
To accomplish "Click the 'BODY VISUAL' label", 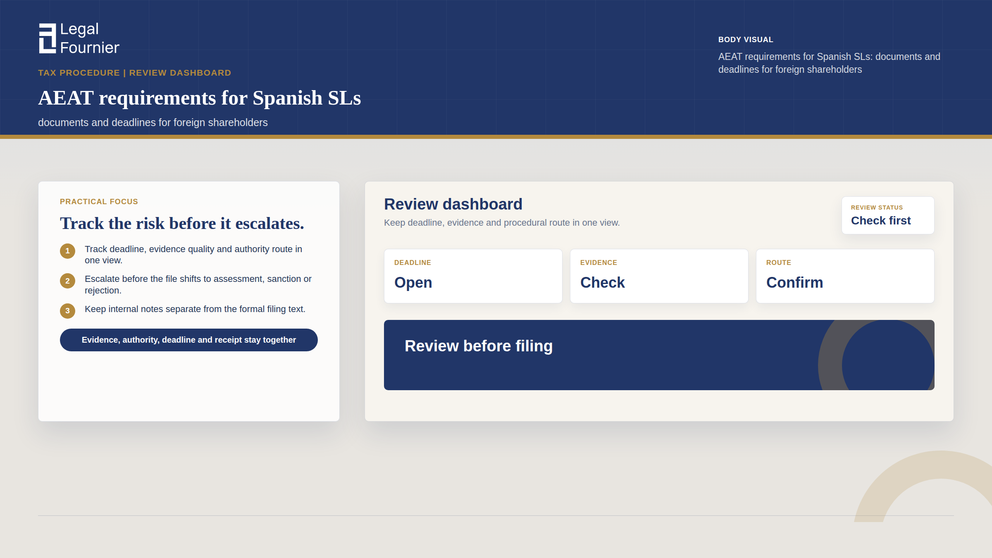I will click(746, 40).
